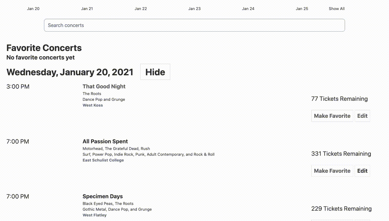Make That Good Night a favorite
Image resolution: width=389 pixels, height=221 pixels.
pyautogui.click(x=332, y=116)
